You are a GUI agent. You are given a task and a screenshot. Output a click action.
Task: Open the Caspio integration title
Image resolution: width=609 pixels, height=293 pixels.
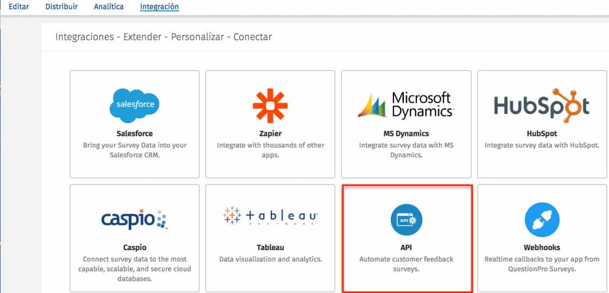tap(135, 247)
